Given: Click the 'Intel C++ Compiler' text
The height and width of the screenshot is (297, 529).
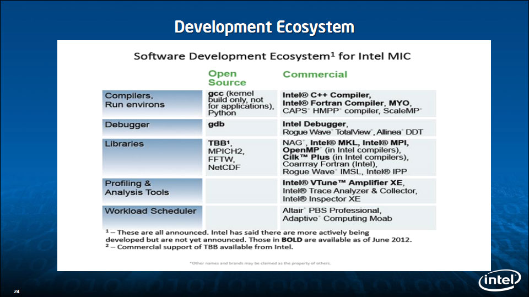Looking at the screenshot, I should coord(327,95).
